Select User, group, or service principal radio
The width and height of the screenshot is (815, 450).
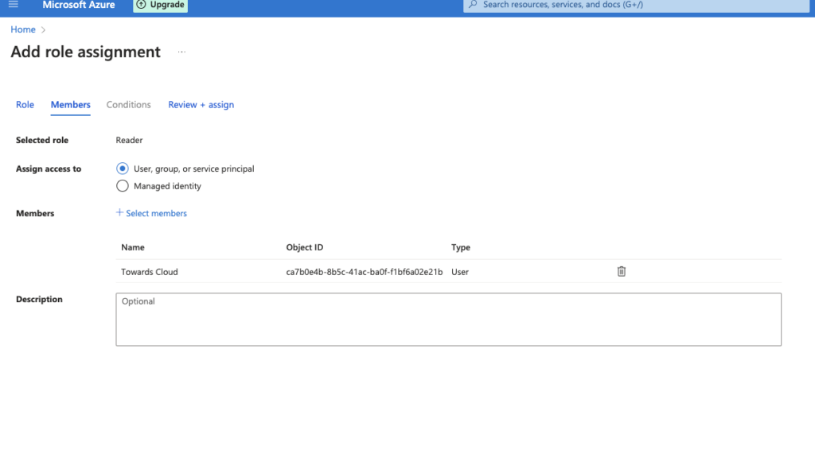122,169
